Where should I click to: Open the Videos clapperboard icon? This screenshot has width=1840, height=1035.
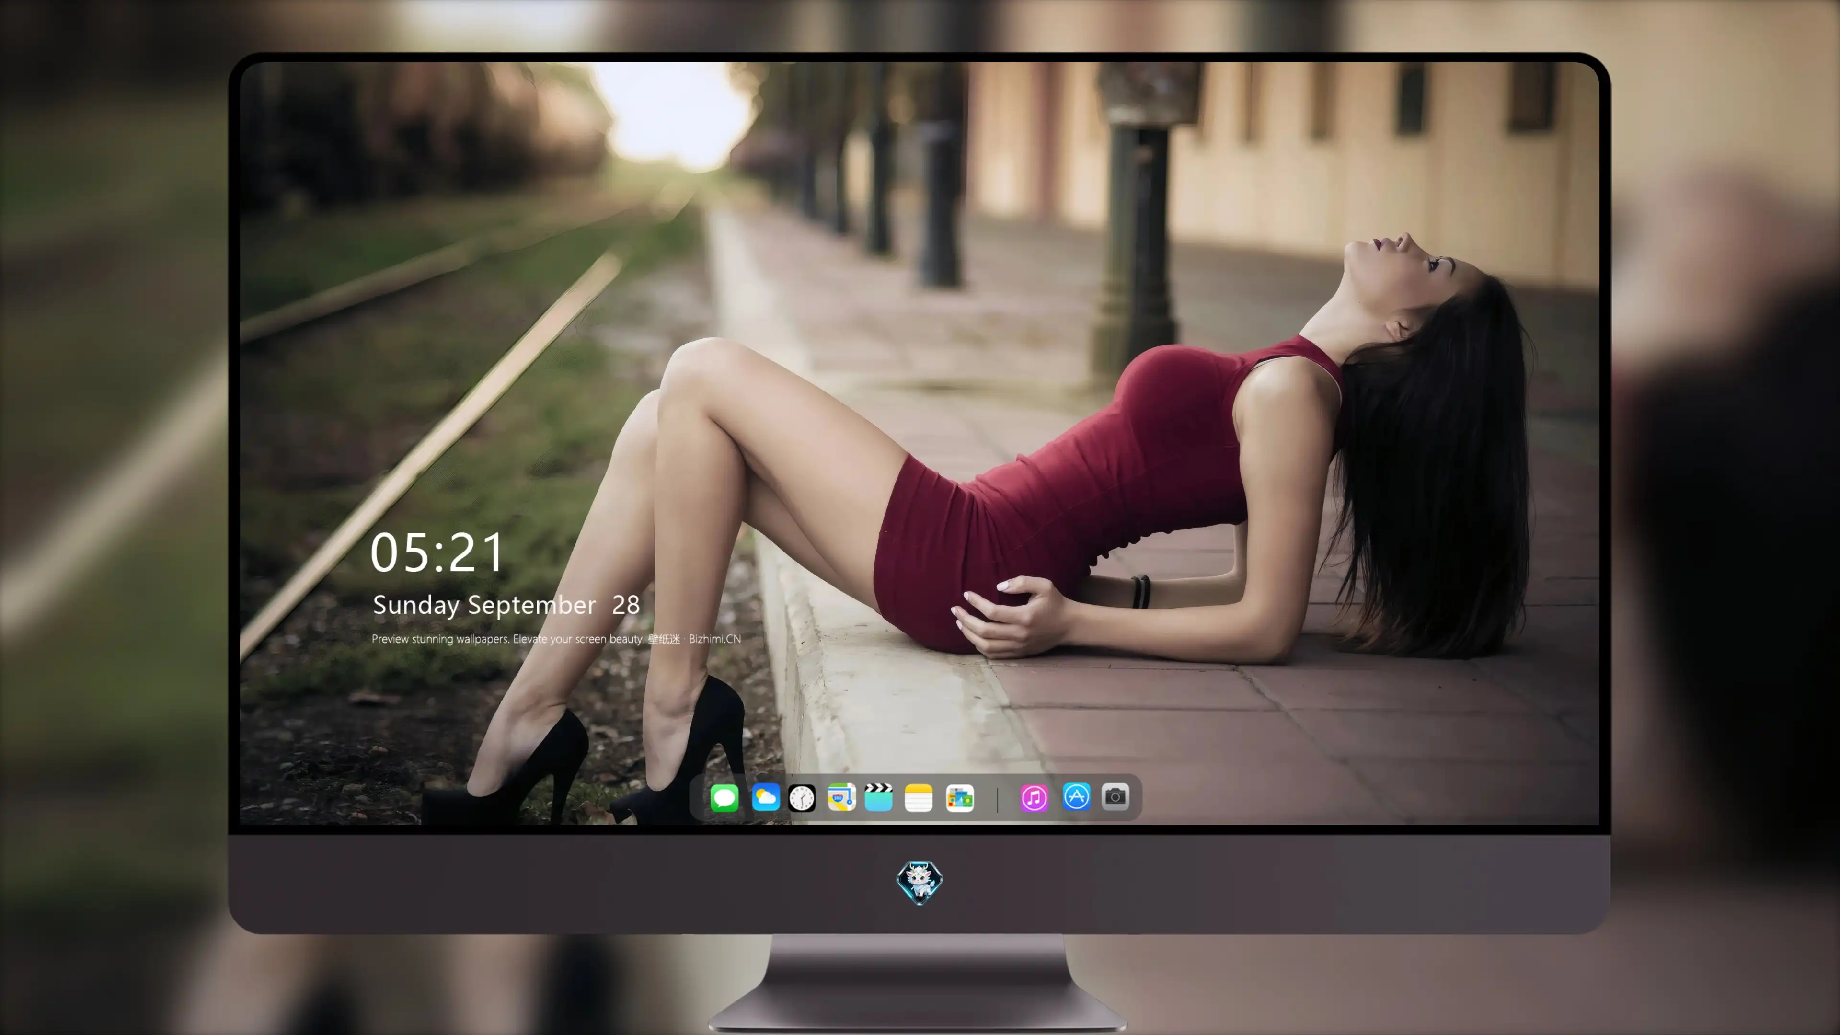click(x=879, y=797)
